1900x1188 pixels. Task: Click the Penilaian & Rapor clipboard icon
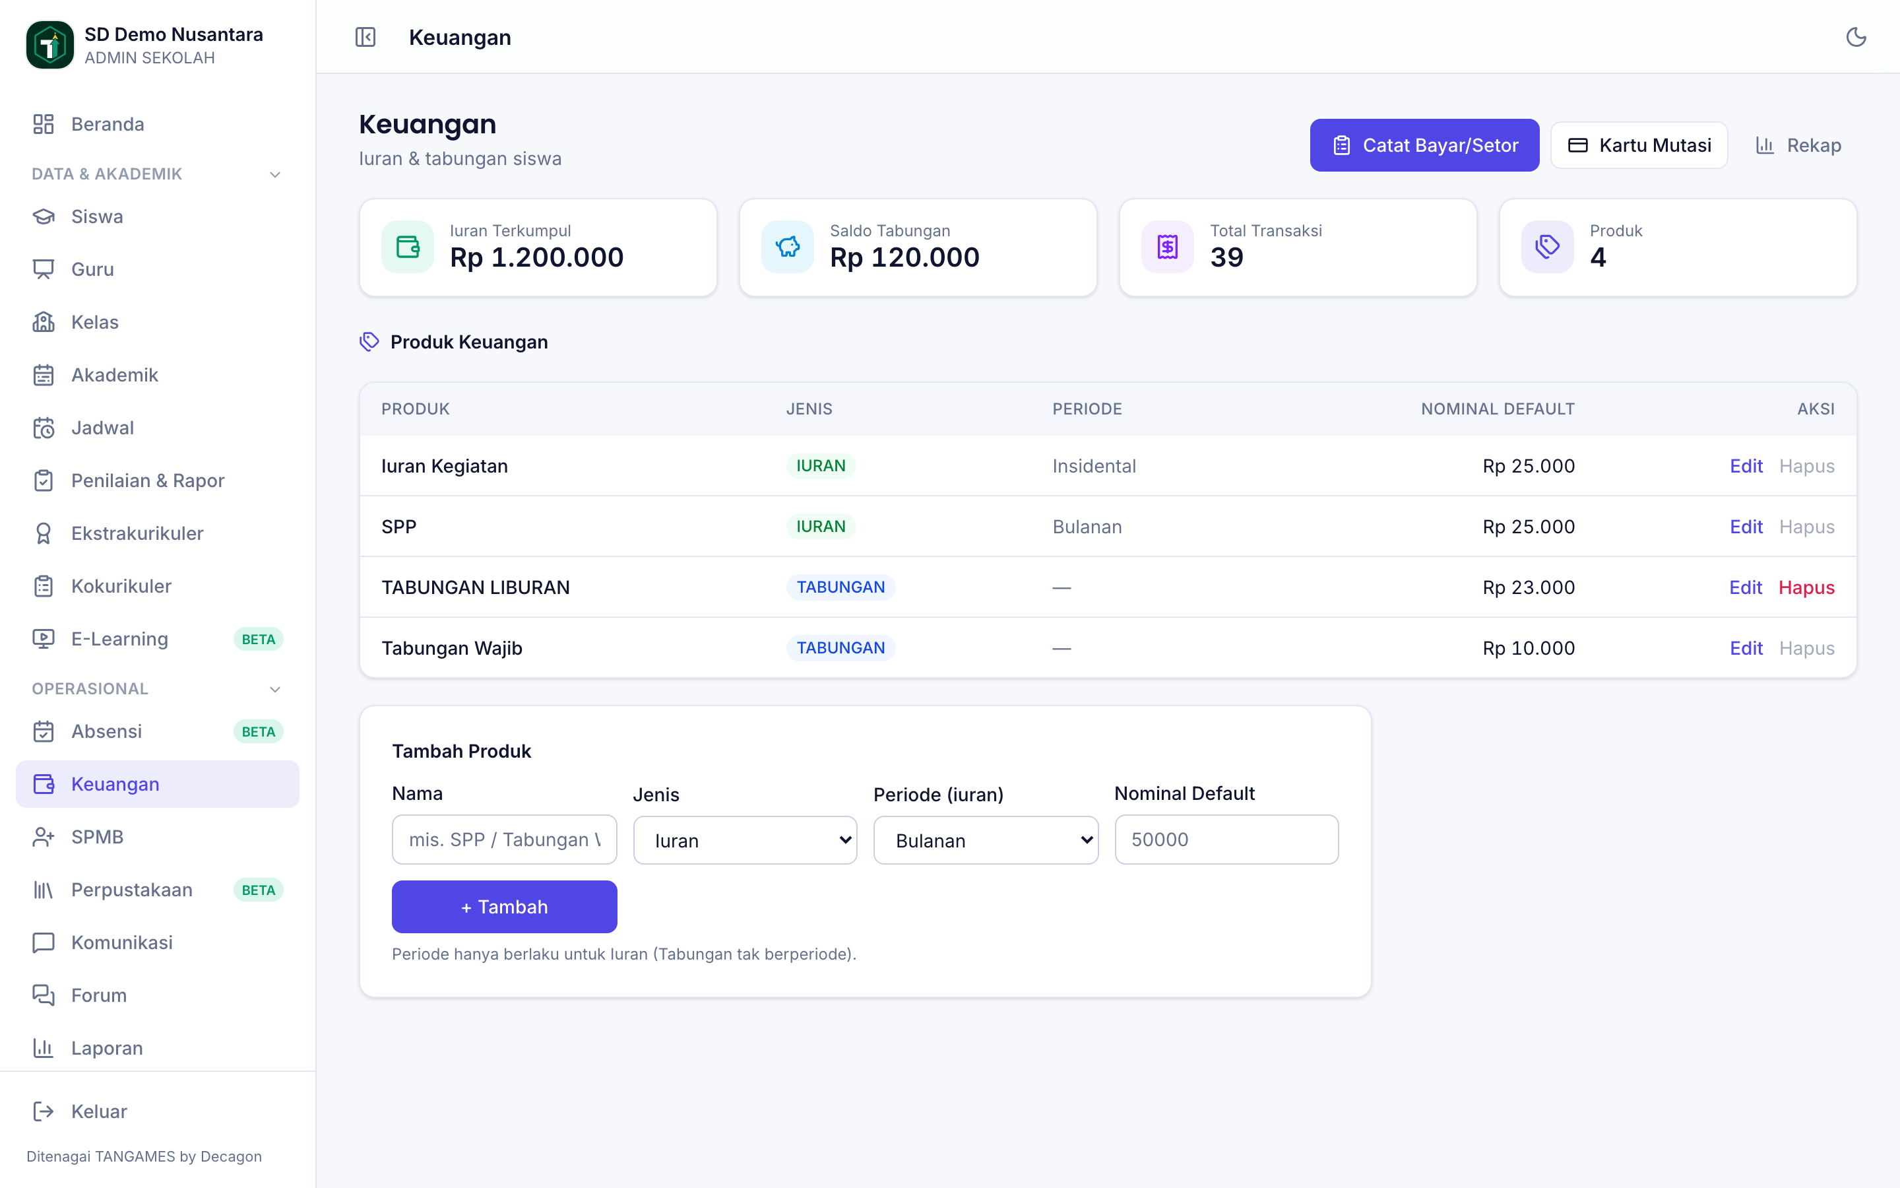point(43,480)
